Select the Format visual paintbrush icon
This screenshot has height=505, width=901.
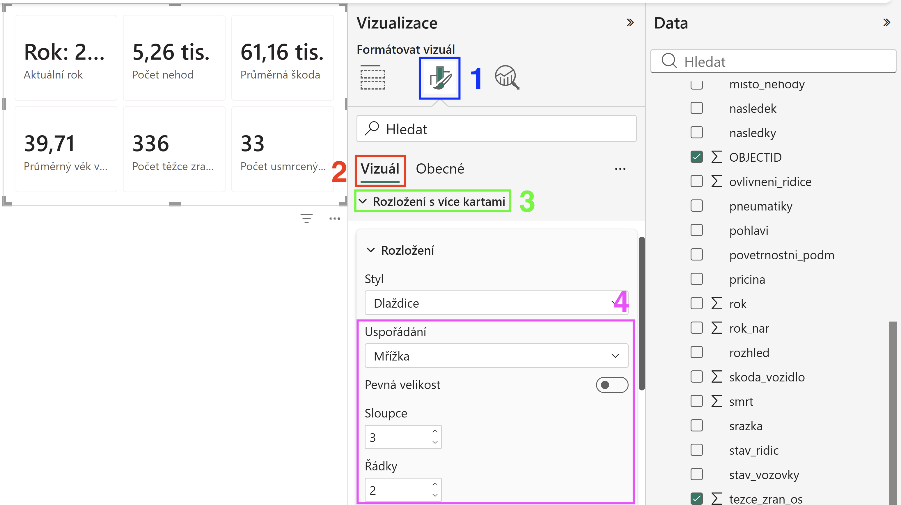[x=440, y=78]
